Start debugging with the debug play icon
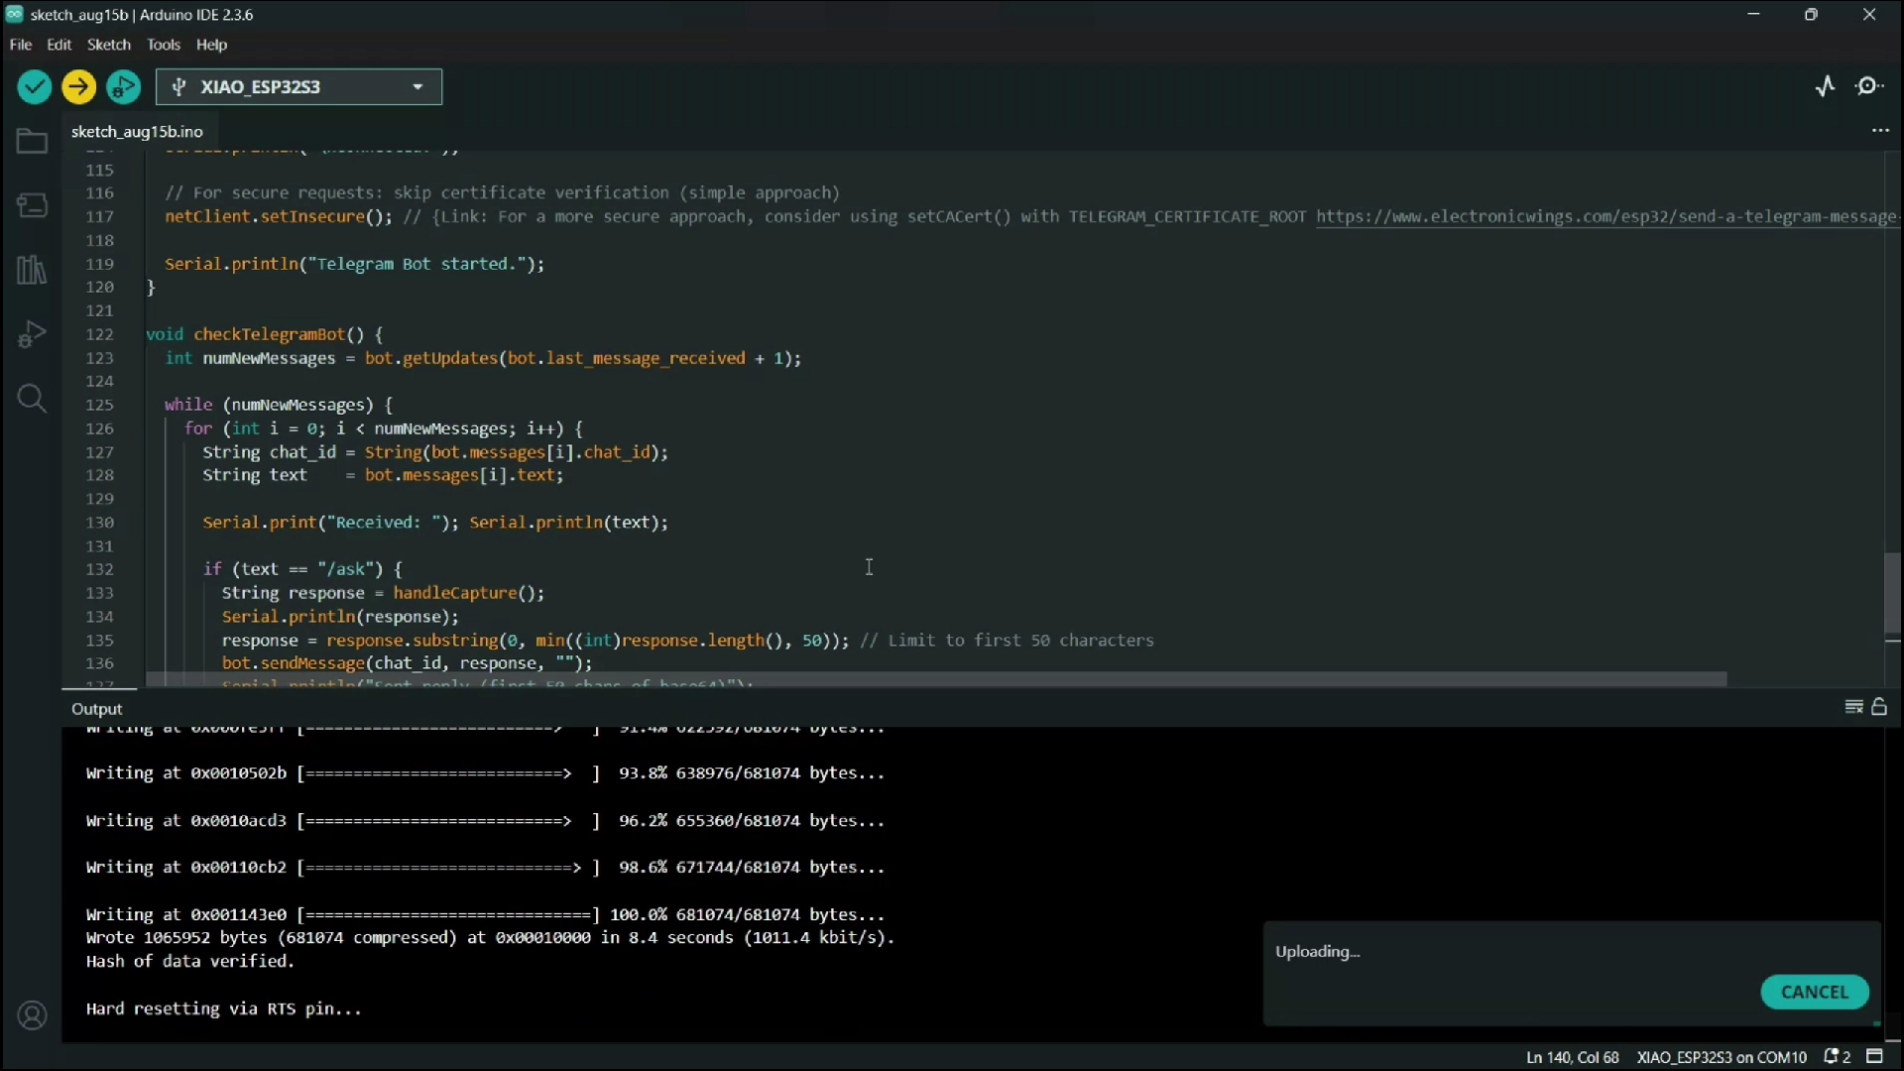This screenshot has width=1904, height=1071. click(124, 87)
